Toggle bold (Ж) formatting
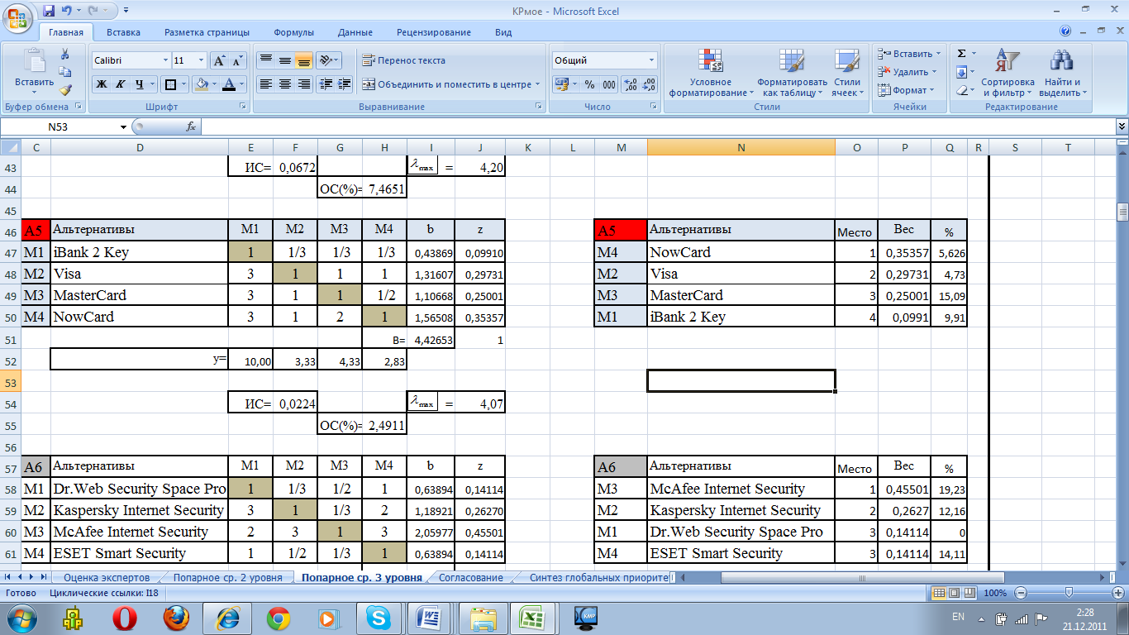1129x635 pixels. (x=101, y=84)
